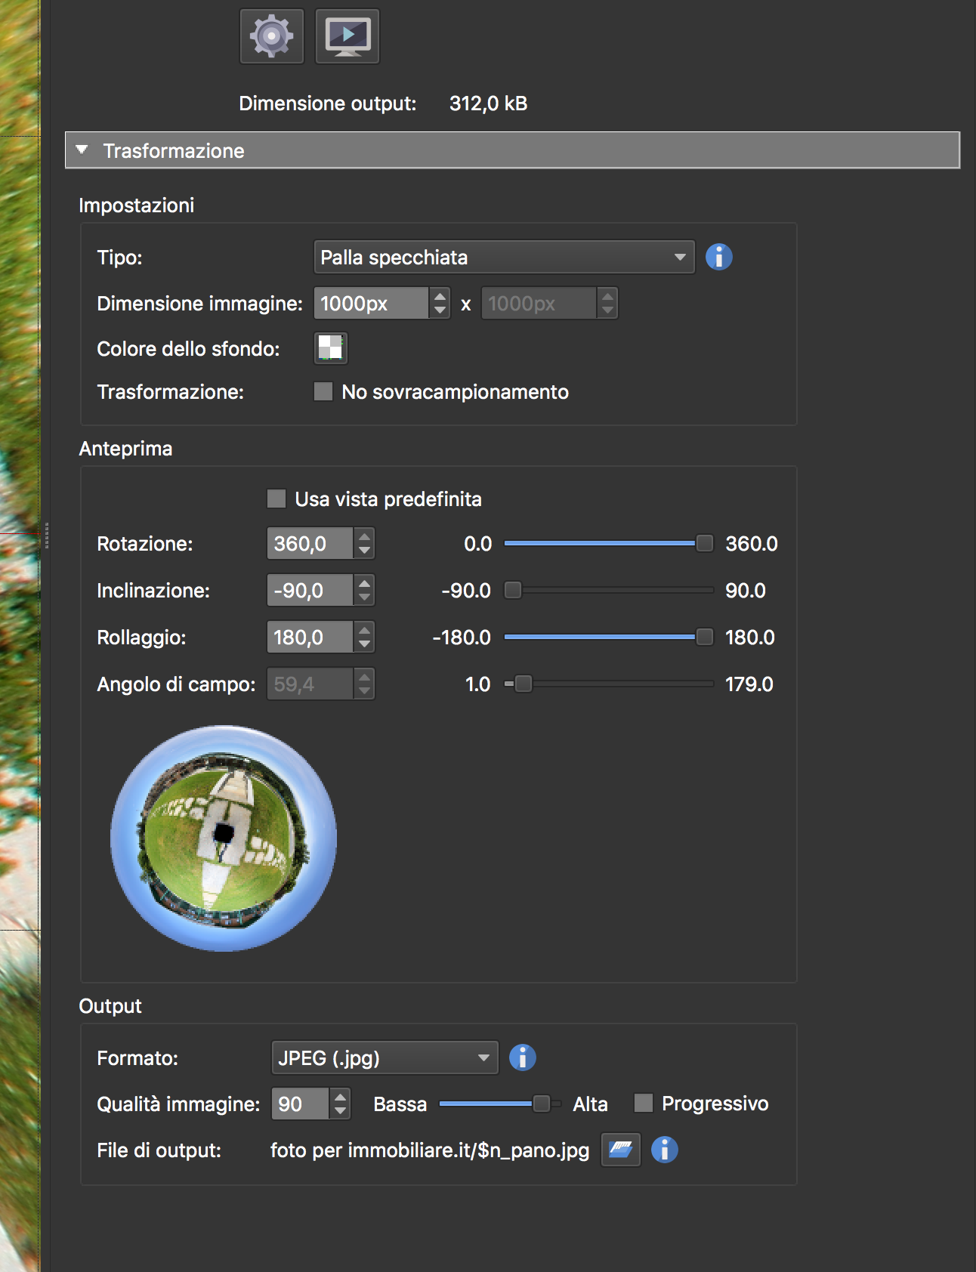Check Usa vista predefinita
976x1272 pixels.
click(x=276, y=499)
